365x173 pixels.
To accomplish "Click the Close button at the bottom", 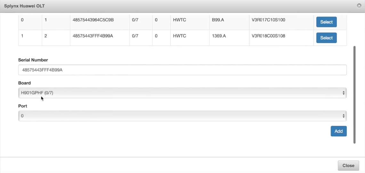I will click(348, 166).
